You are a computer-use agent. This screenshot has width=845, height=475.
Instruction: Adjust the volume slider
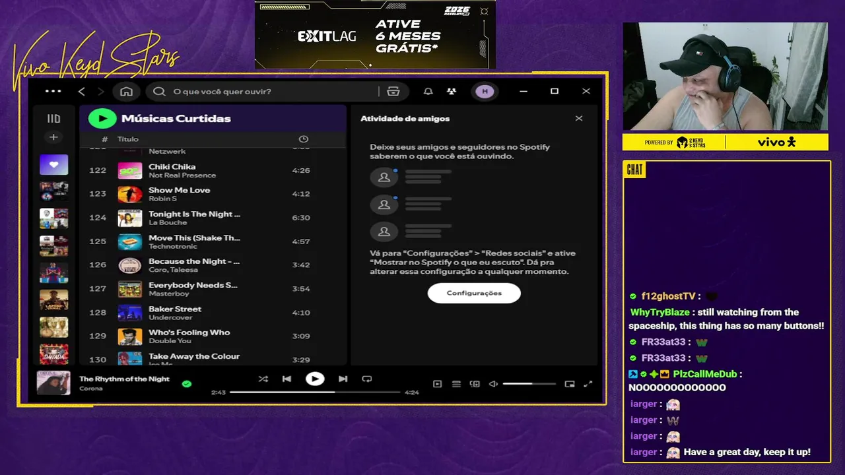click(x=529, y=383)
